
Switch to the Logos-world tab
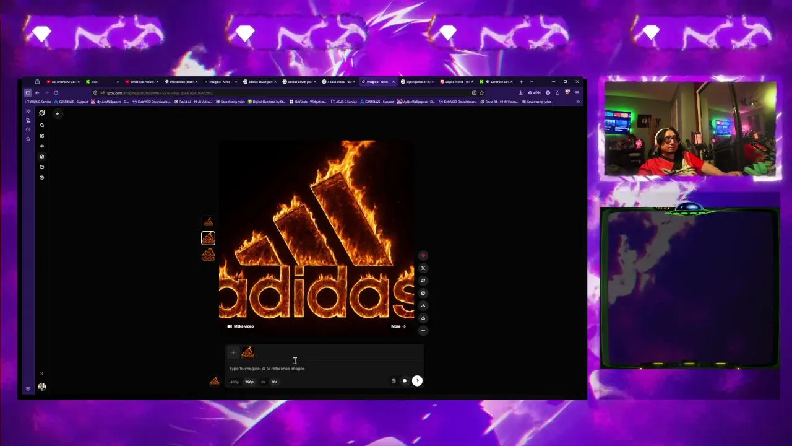coord(458,82)
